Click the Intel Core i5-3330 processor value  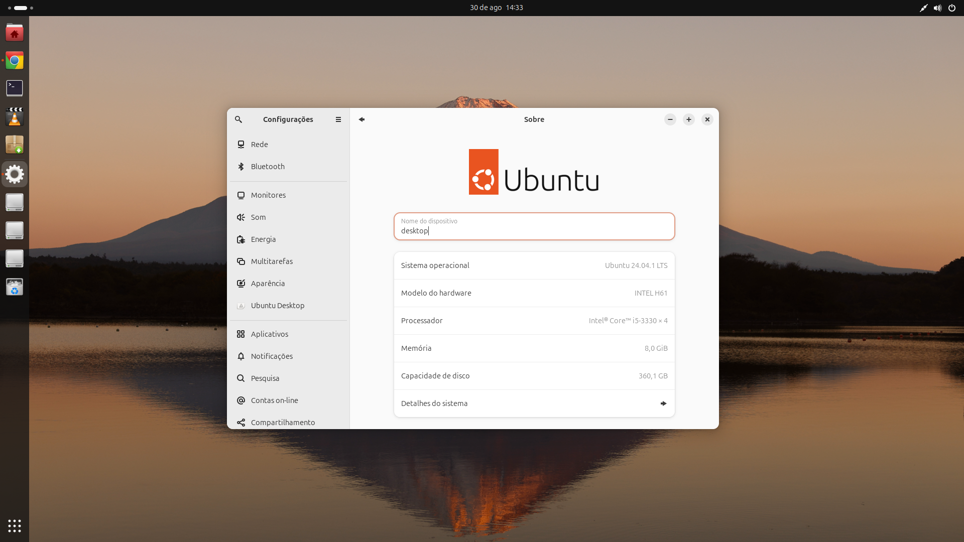pos(628,321)
